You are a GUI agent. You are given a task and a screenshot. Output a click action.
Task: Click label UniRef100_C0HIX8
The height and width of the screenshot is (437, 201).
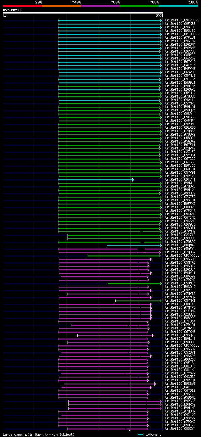pyautogui.click(x=180, y=304)
